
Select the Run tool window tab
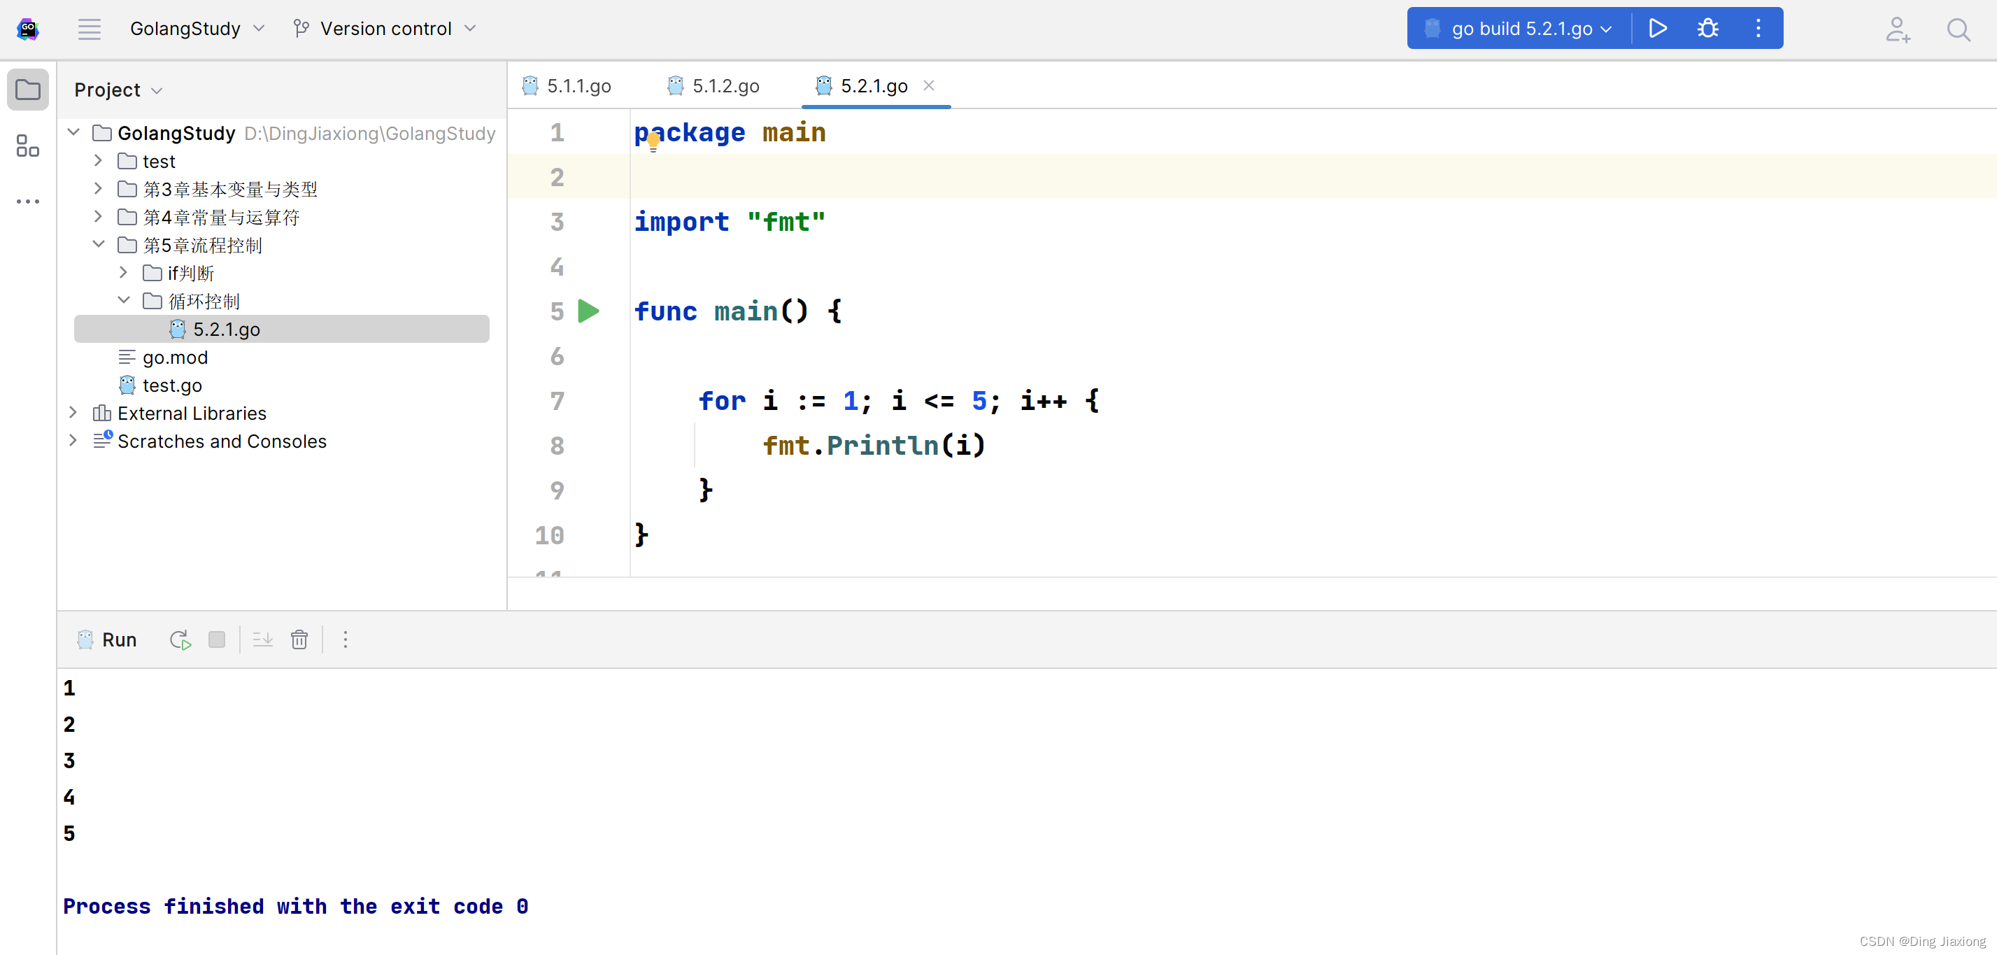click(107, 639)
